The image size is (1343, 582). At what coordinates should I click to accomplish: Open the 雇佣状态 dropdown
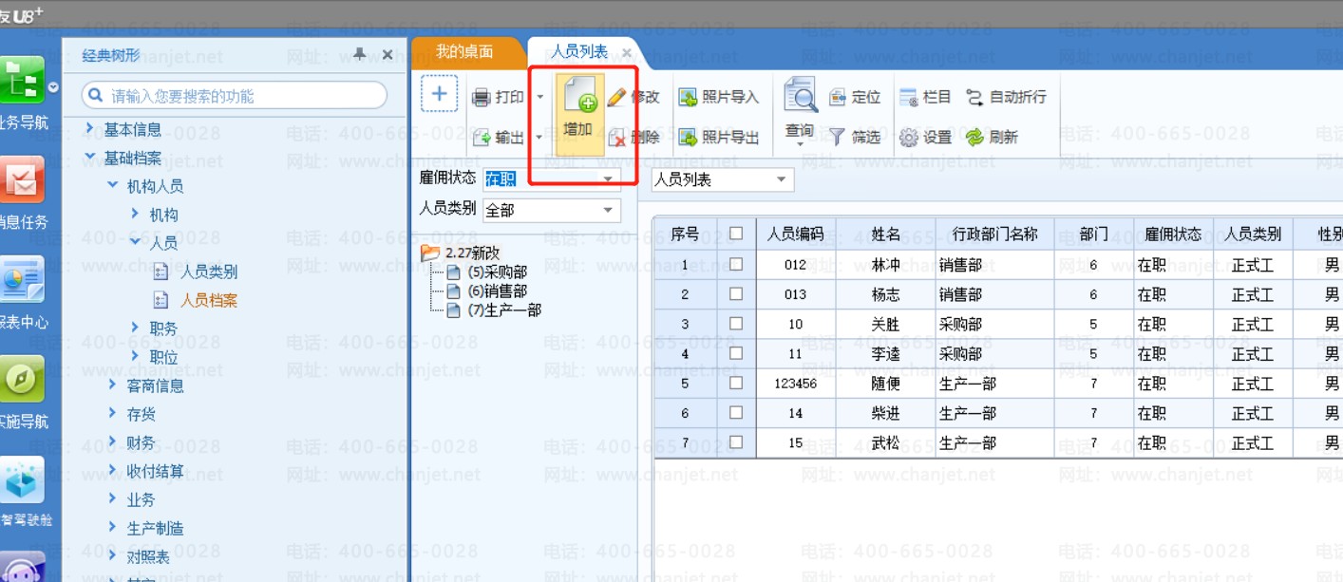click(608, 178)
